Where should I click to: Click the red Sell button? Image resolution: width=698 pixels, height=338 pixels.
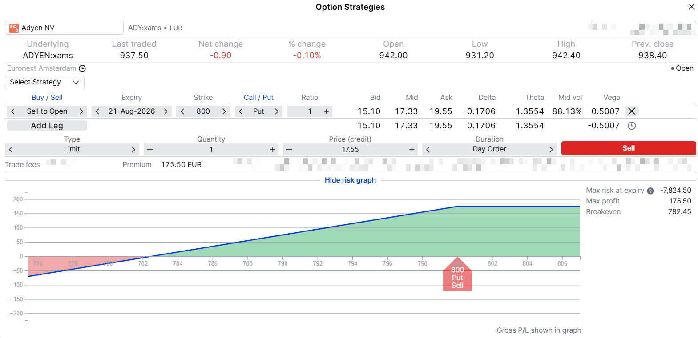pyautogui.click(x=629, y=148)
